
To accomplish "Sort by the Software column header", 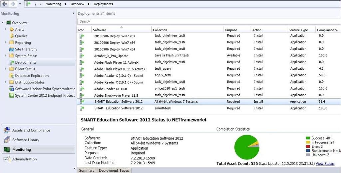I will click(x=122, y=30).
